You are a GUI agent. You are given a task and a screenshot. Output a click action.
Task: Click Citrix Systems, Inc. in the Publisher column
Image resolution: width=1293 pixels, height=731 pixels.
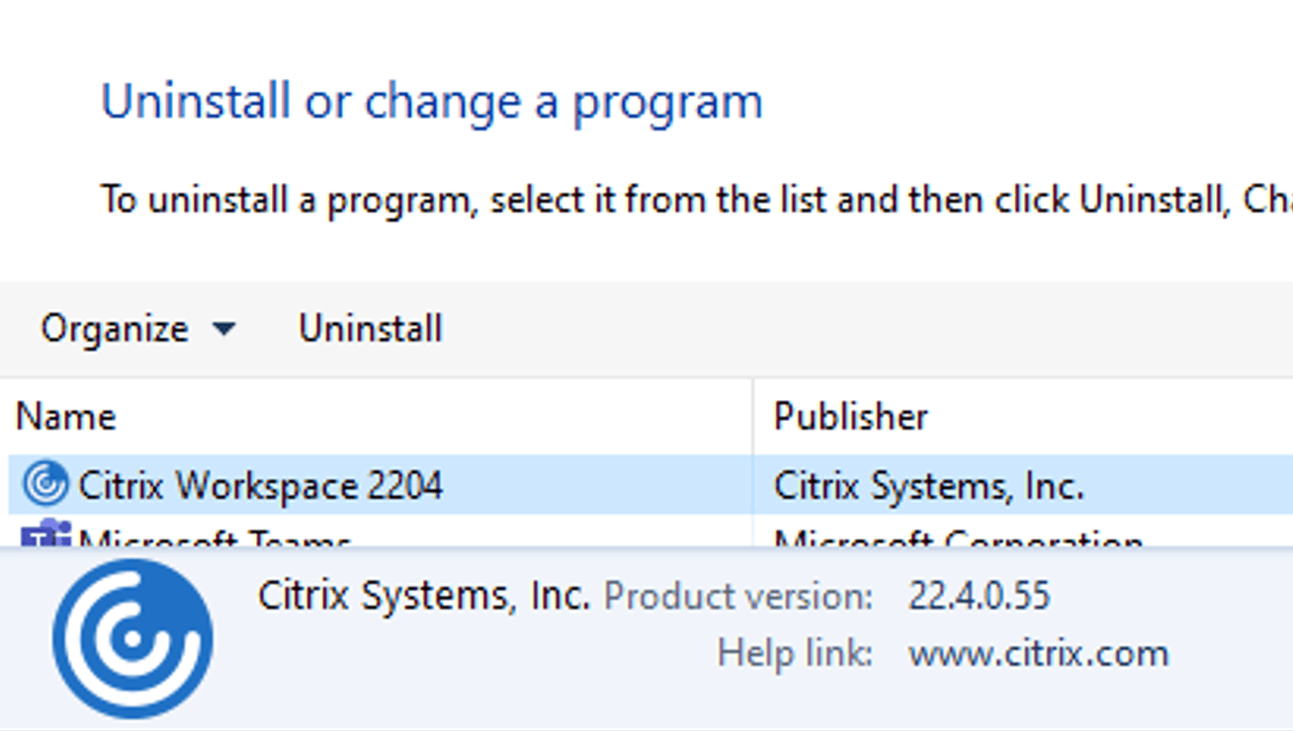(928, 485)
